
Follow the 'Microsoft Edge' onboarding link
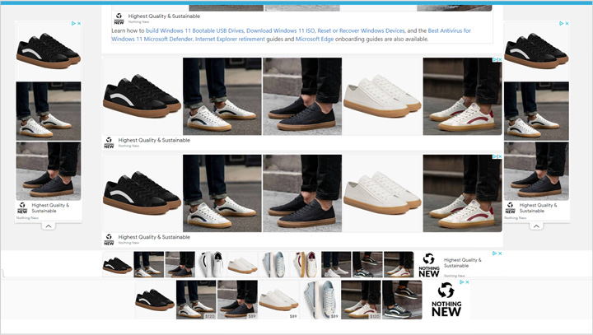[x=315, y=39]
